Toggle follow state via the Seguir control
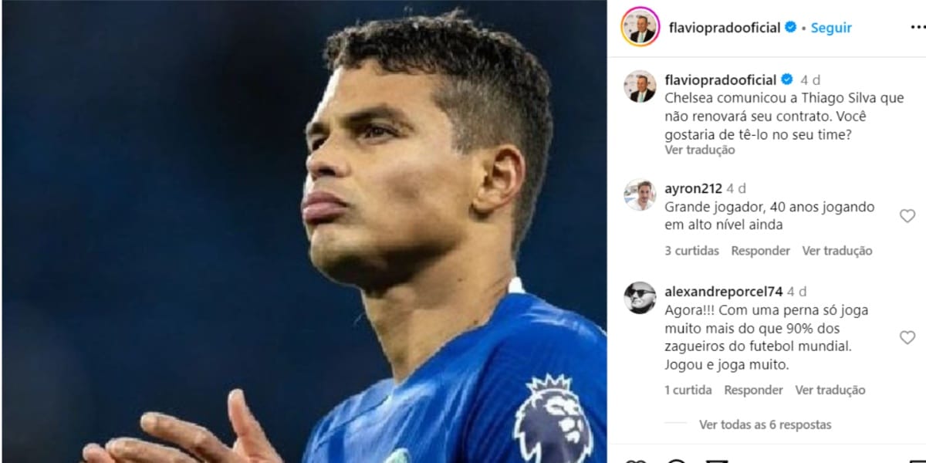 click(831, 27)
